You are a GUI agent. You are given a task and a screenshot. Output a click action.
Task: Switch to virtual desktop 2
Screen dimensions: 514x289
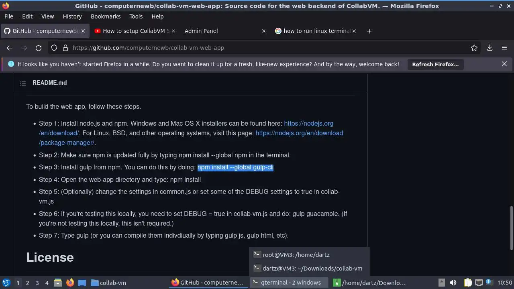pos(27,283)
